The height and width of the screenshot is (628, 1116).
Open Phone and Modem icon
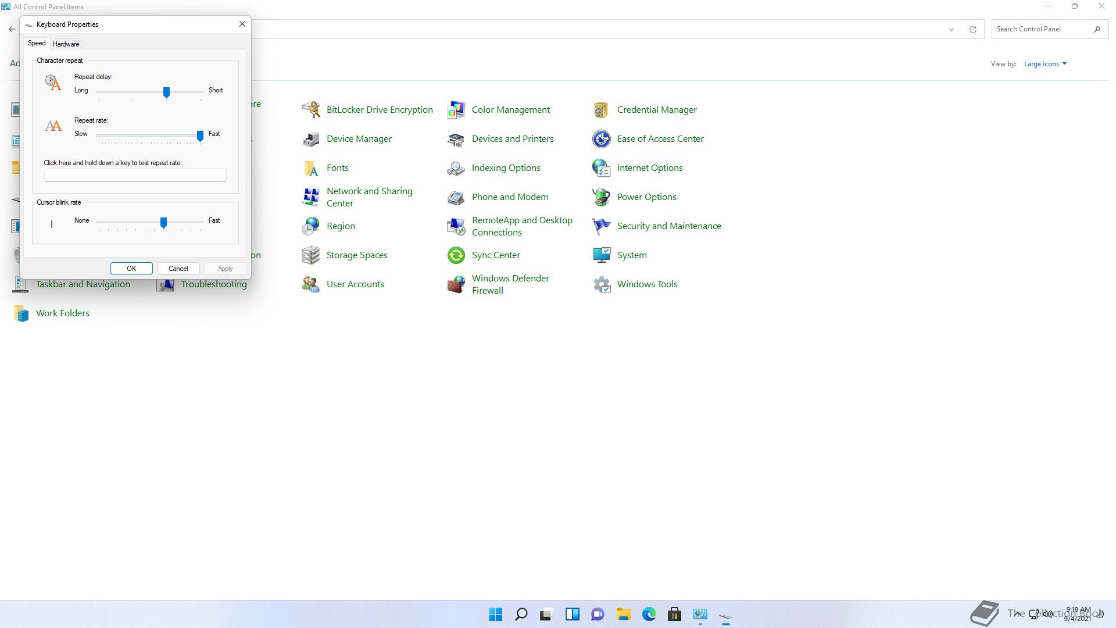coord(456,197)
